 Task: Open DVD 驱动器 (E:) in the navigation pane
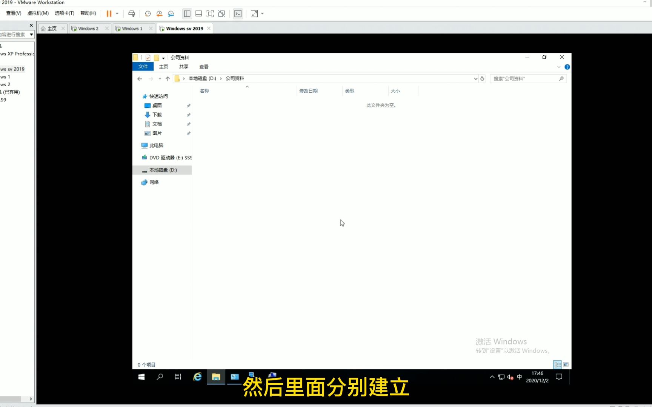pyautogui.click(x=167, y=158)
